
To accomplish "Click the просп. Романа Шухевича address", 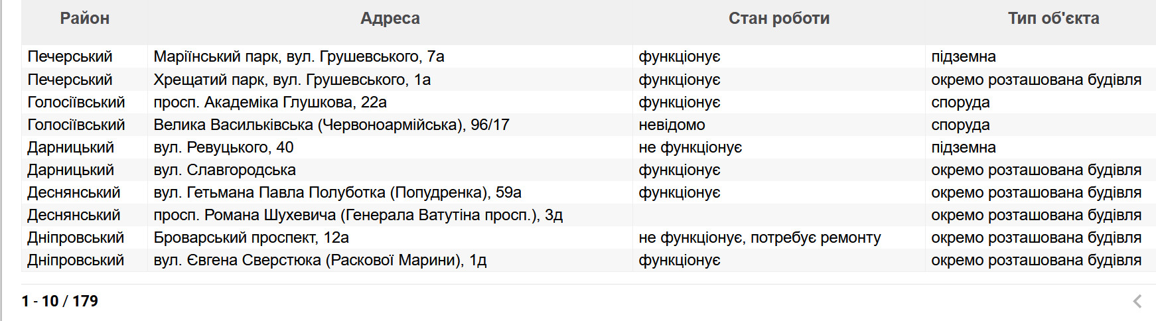I will 358,215.
